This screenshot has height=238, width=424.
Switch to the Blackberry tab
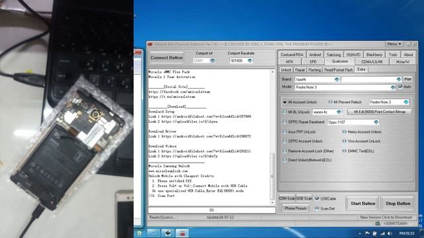click(x=374, y=54)
